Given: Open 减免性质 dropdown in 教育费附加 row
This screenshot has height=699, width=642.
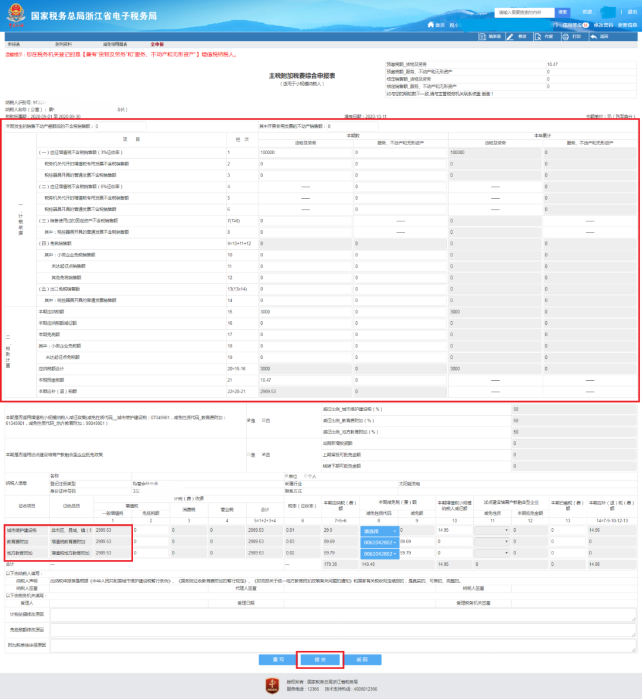Looking at the screenshot, I should 492,541.
